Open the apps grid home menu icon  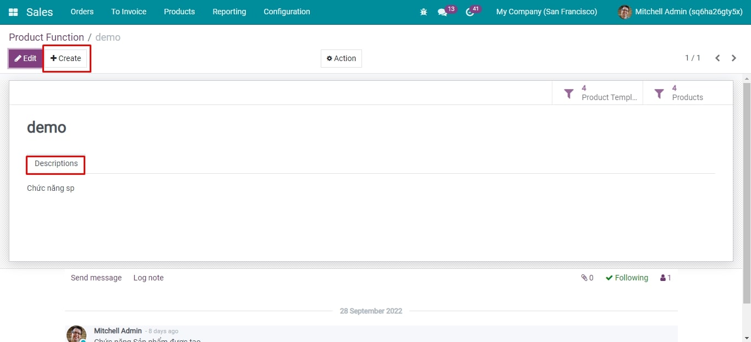coord(13,12)
